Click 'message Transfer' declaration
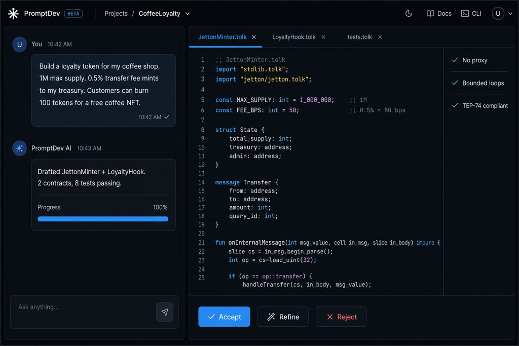The width and height of the screenshot is (519, 346). point(247,182)
